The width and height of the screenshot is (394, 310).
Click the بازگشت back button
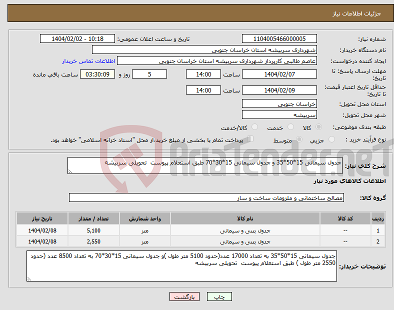click(184, 296)
